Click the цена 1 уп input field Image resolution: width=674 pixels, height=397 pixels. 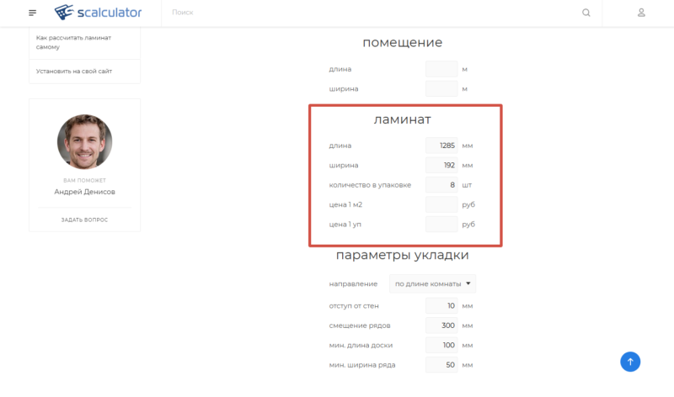coord(441,225)
